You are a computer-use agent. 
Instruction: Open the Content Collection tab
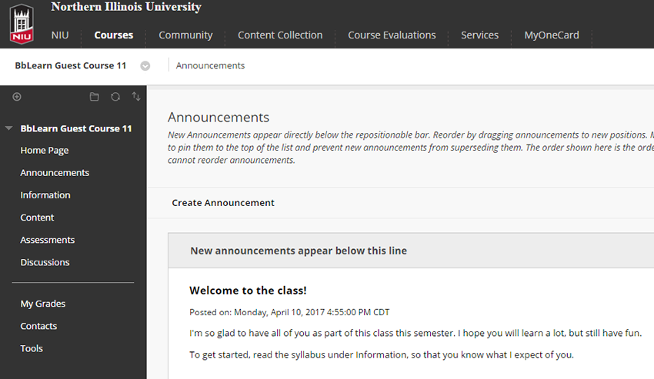[280, 35]
